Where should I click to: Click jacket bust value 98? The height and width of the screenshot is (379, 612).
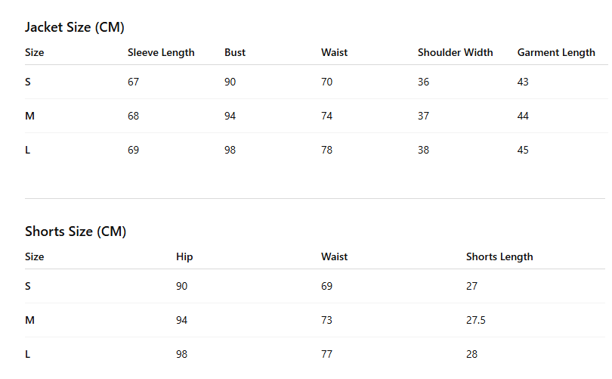[230, 150]
